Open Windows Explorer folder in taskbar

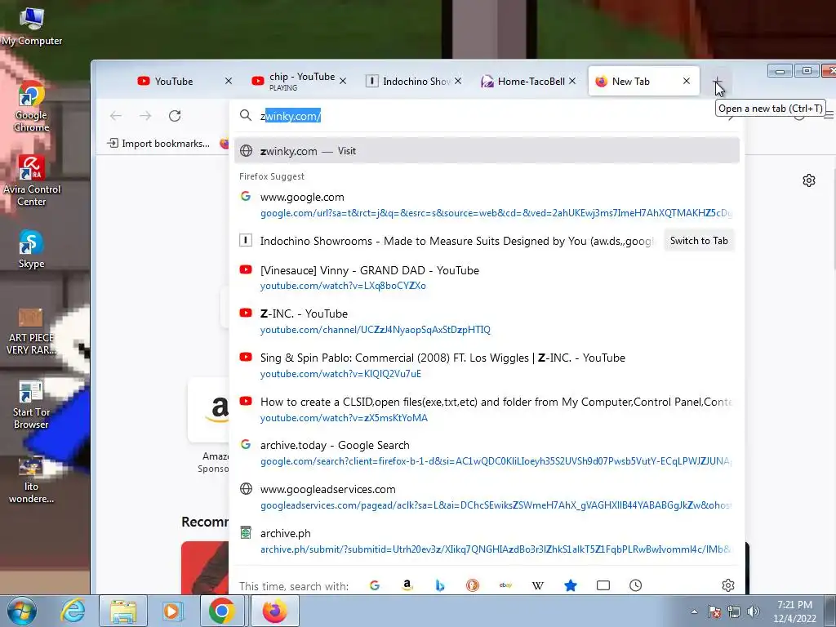(x=123, y=611)
